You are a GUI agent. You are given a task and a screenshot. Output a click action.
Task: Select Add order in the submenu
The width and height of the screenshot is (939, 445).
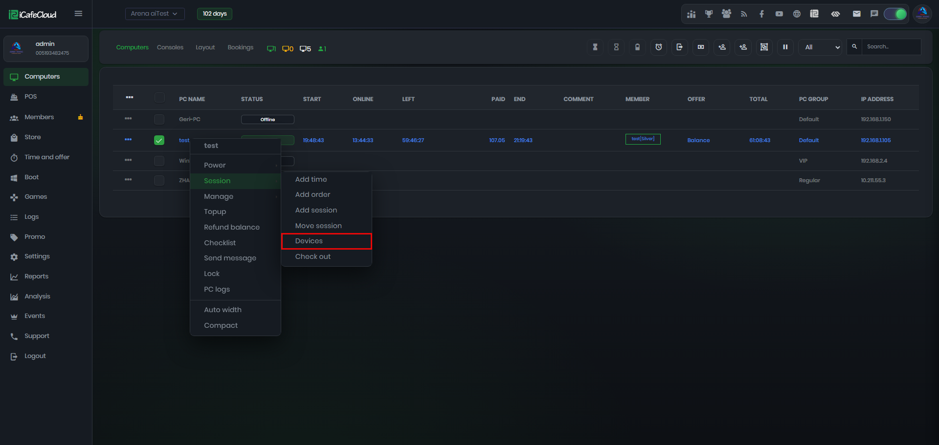pos(326,194)
